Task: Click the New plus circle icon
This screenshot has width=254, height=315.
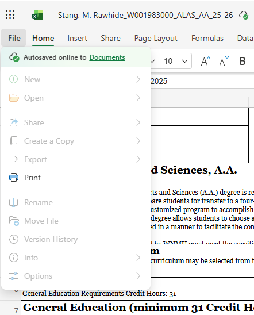Action: pos(13,79)
